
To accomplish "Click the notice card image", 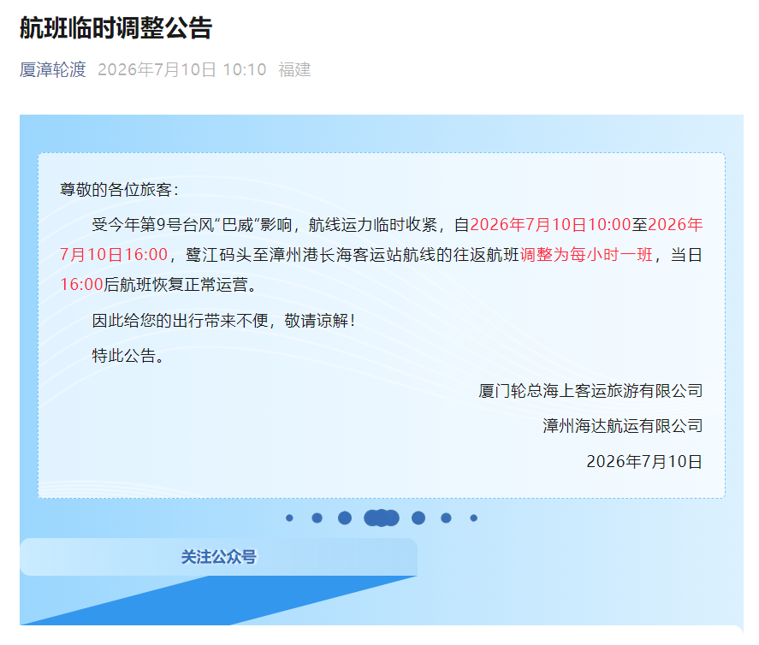I will point(382,325).
